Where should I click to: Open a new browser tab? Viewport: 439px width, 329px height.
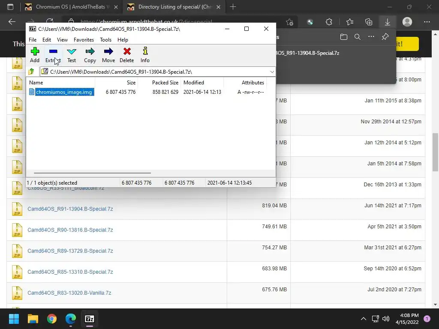click(x=233, y=7)
